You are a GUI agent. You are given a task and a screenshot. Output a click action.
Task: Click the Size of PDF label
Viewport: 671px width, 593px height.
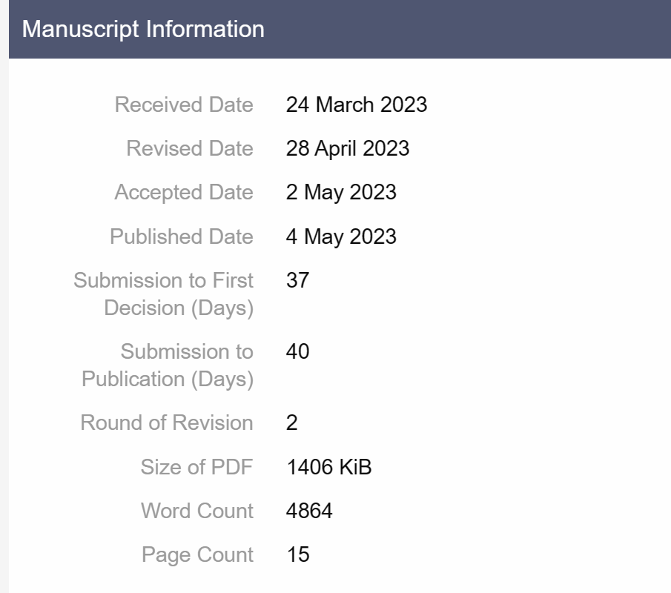[196, 467]
